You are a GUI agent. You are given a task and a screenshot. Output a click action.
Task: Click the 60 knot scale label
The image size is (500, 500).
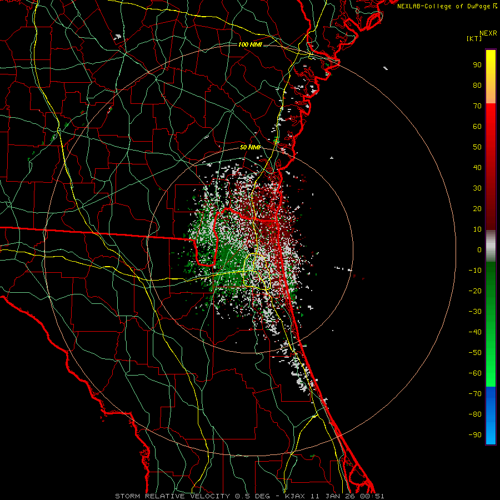(477, 127)
